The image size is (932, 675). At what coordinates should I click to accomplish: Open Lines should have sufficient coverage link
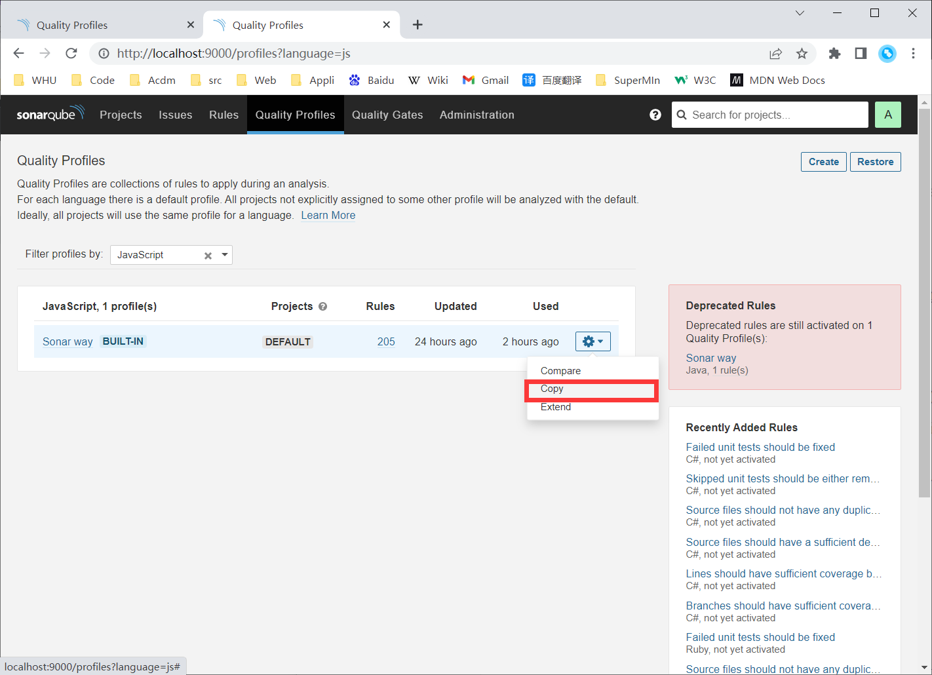(x=784, y=573)
